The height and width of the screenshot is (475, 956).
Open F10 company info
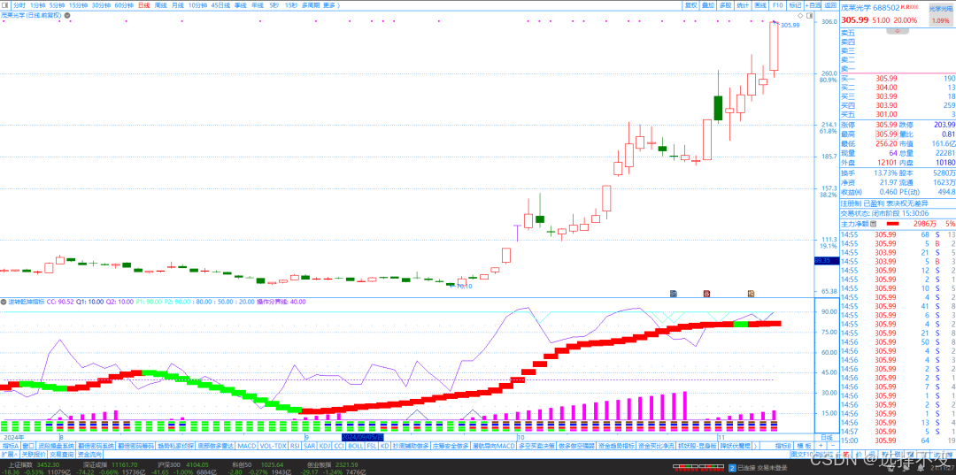(x=777, y=5)
